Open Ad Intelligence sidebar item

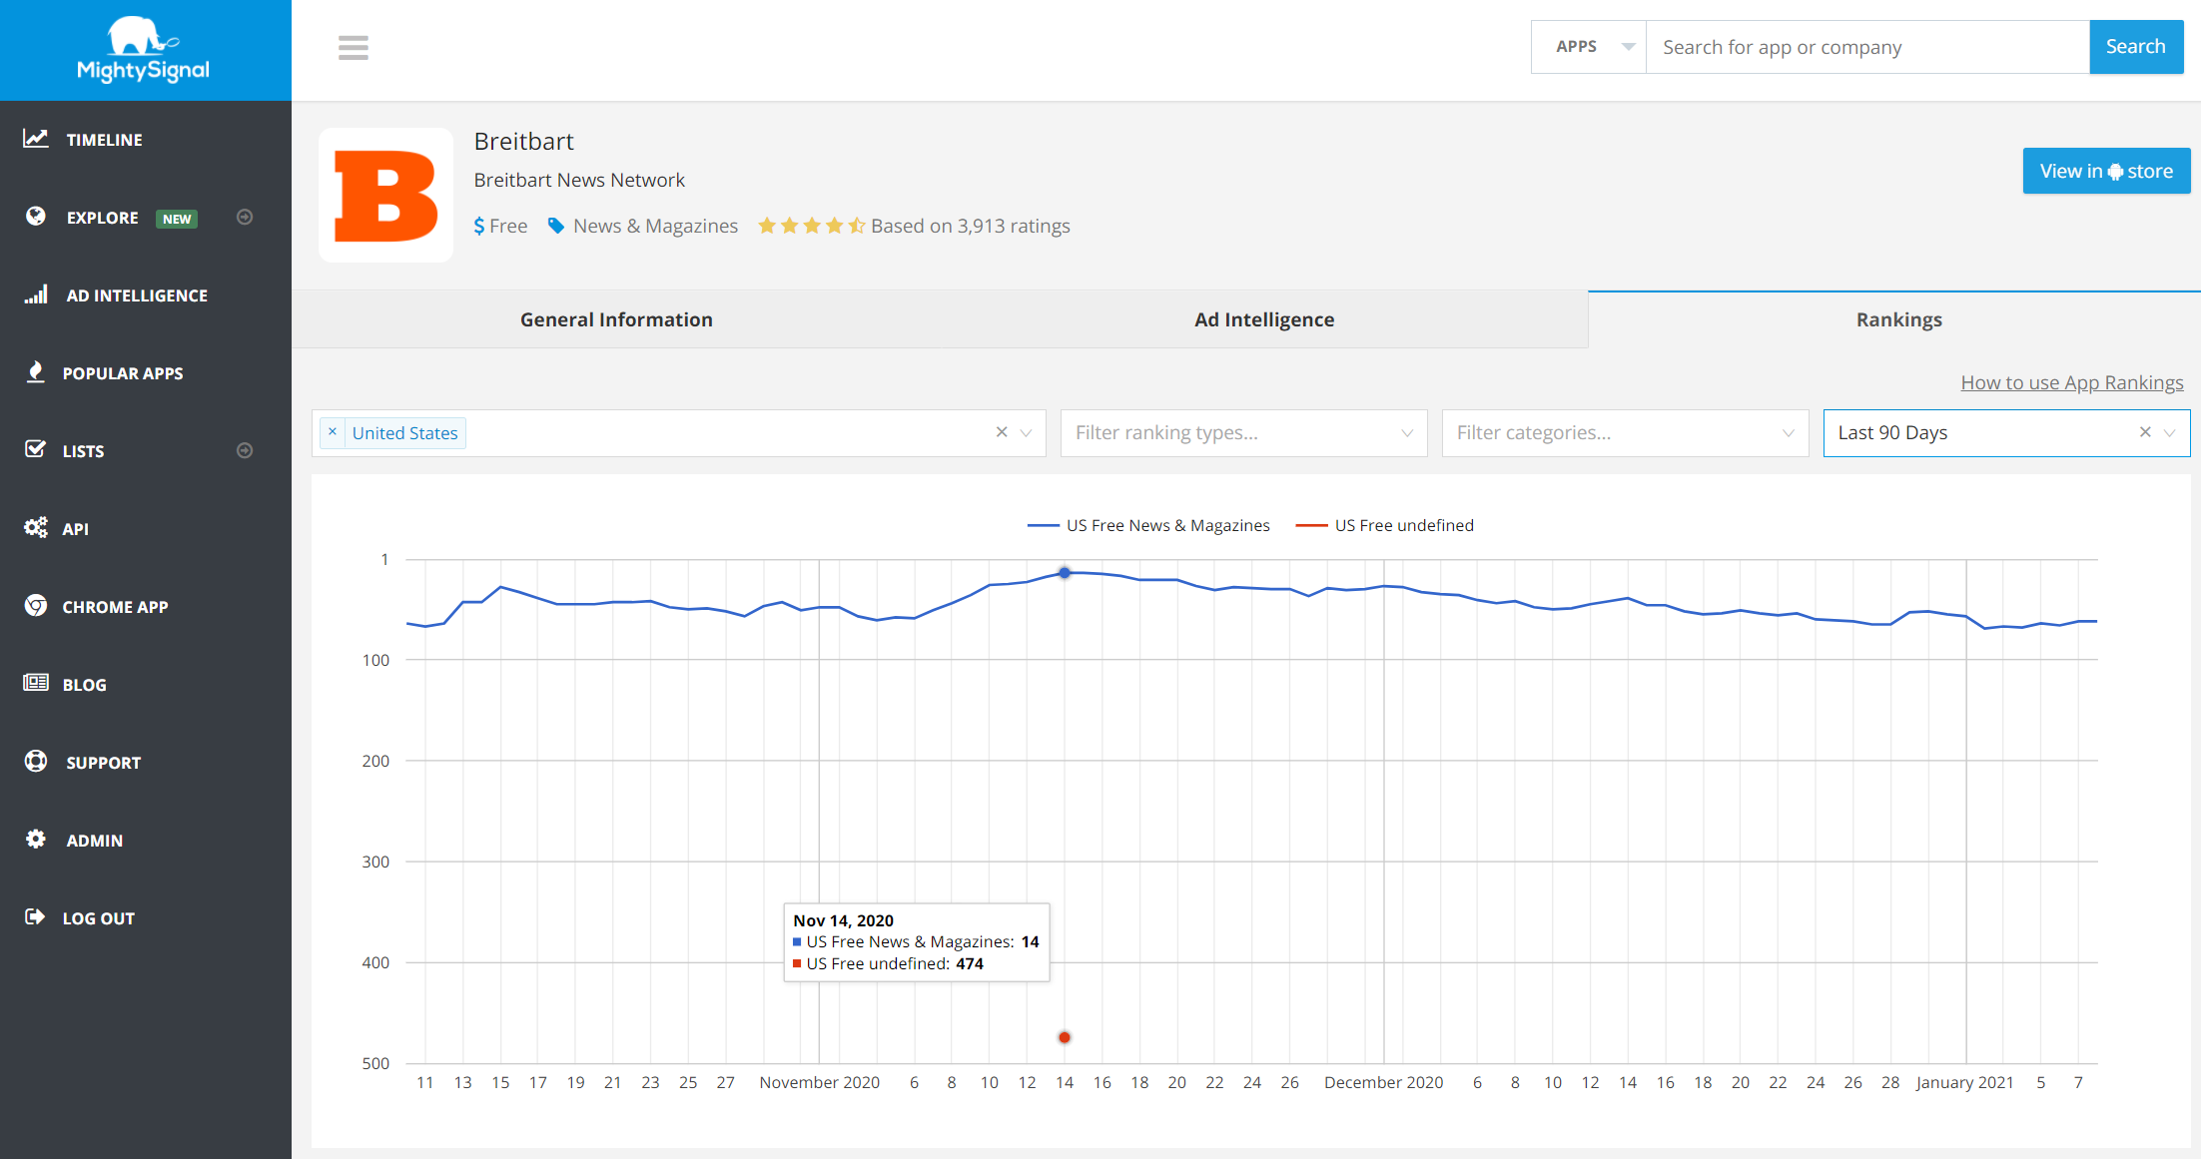tap(137, 295)
